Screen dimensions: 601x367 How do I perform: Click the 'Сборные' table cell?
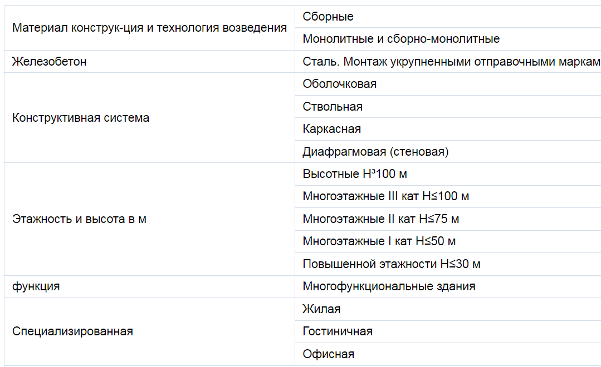tap(448, 17)
